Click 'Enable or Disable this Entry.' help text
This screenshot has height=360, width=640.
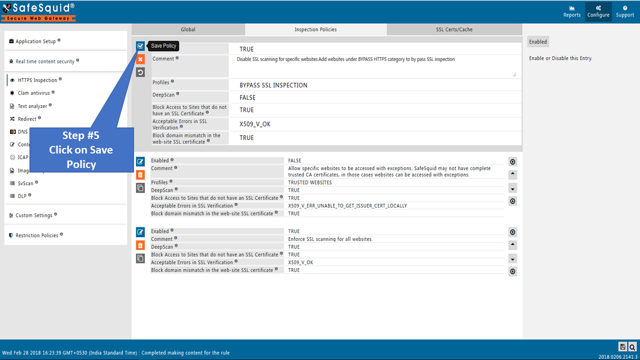coord(560,58)
